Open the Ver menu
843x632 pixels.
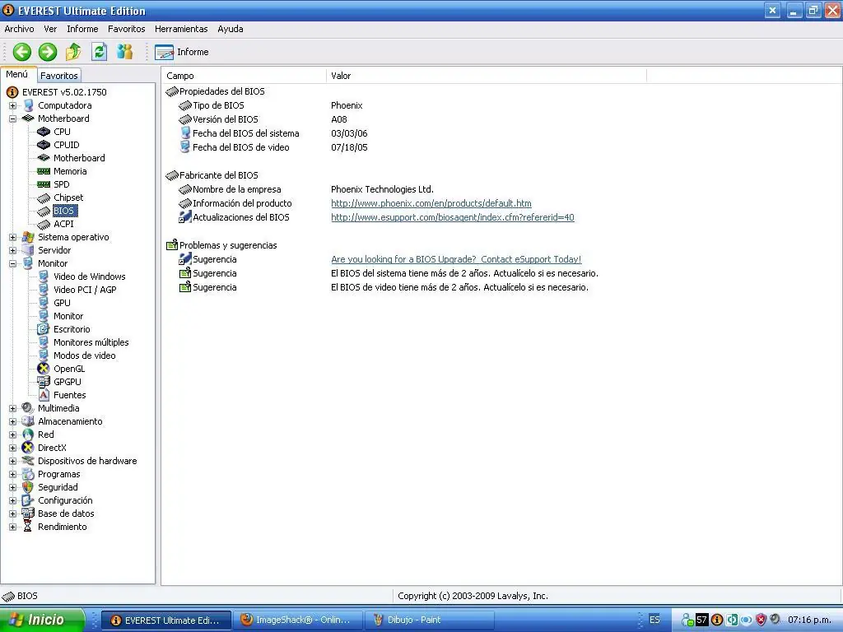coord(50,29)
